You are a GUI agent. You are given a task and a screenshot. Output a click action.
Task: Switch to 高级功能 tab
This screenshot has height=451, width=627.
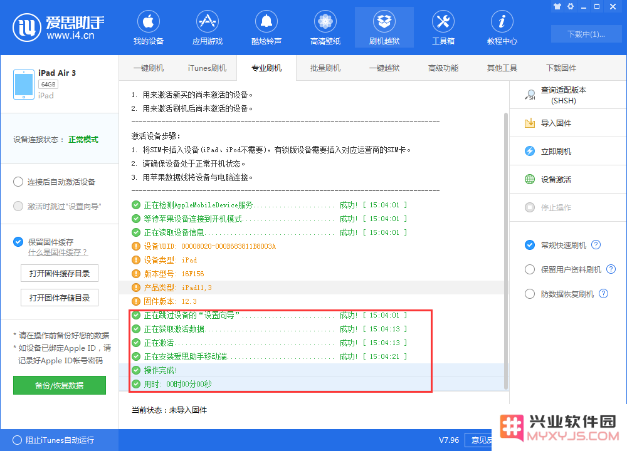[x=443, y=68]
